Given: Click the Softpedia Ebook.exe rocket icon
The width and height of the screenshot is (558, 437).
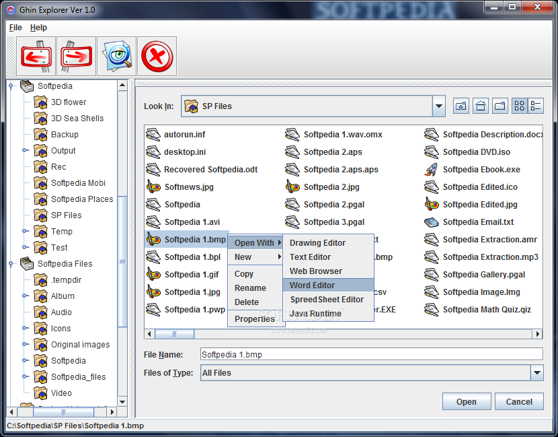Looking at the screenshot, I should pyautogui.click(x=432, y=169).
